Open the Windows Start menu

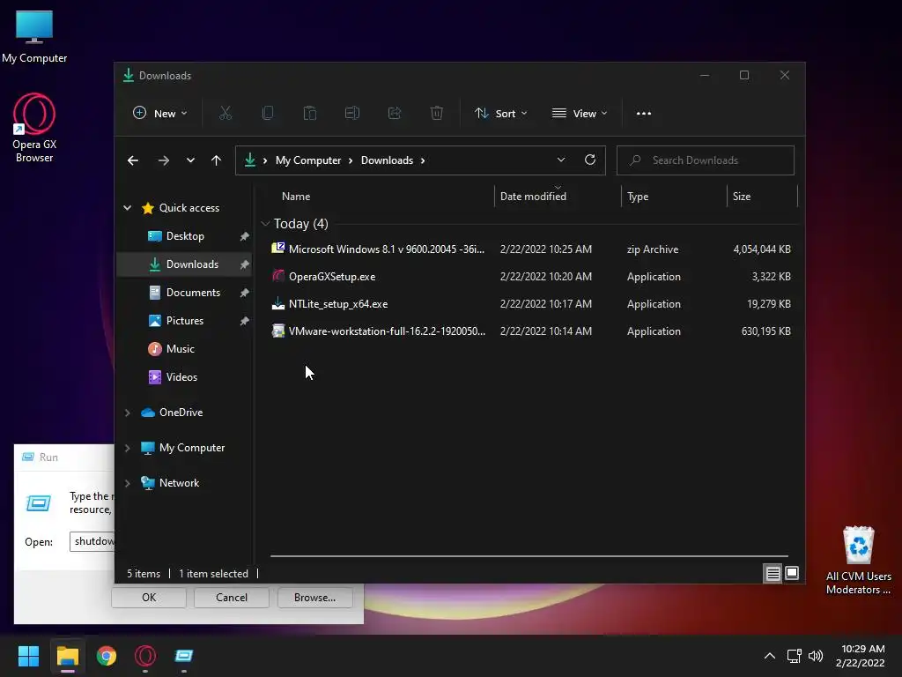[28, 656]
